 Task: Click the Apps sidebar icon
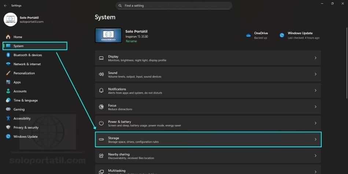point(8,82)
